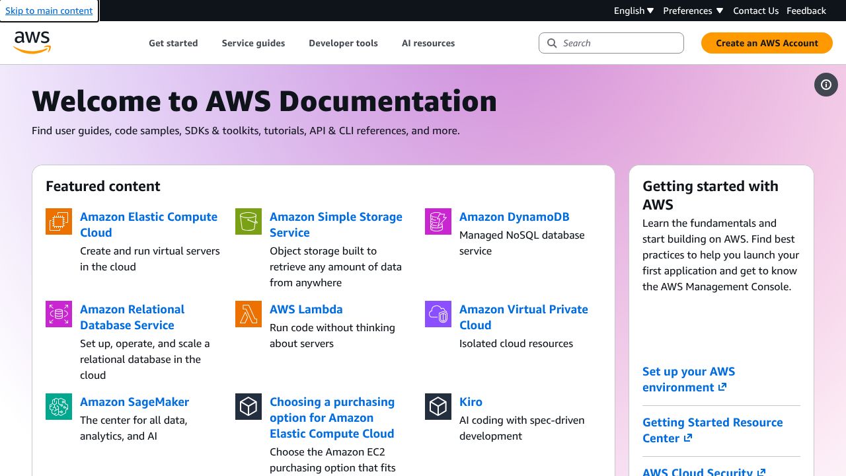Open the English language dropdown
This screenshot has width=846, height=476.
634,11
